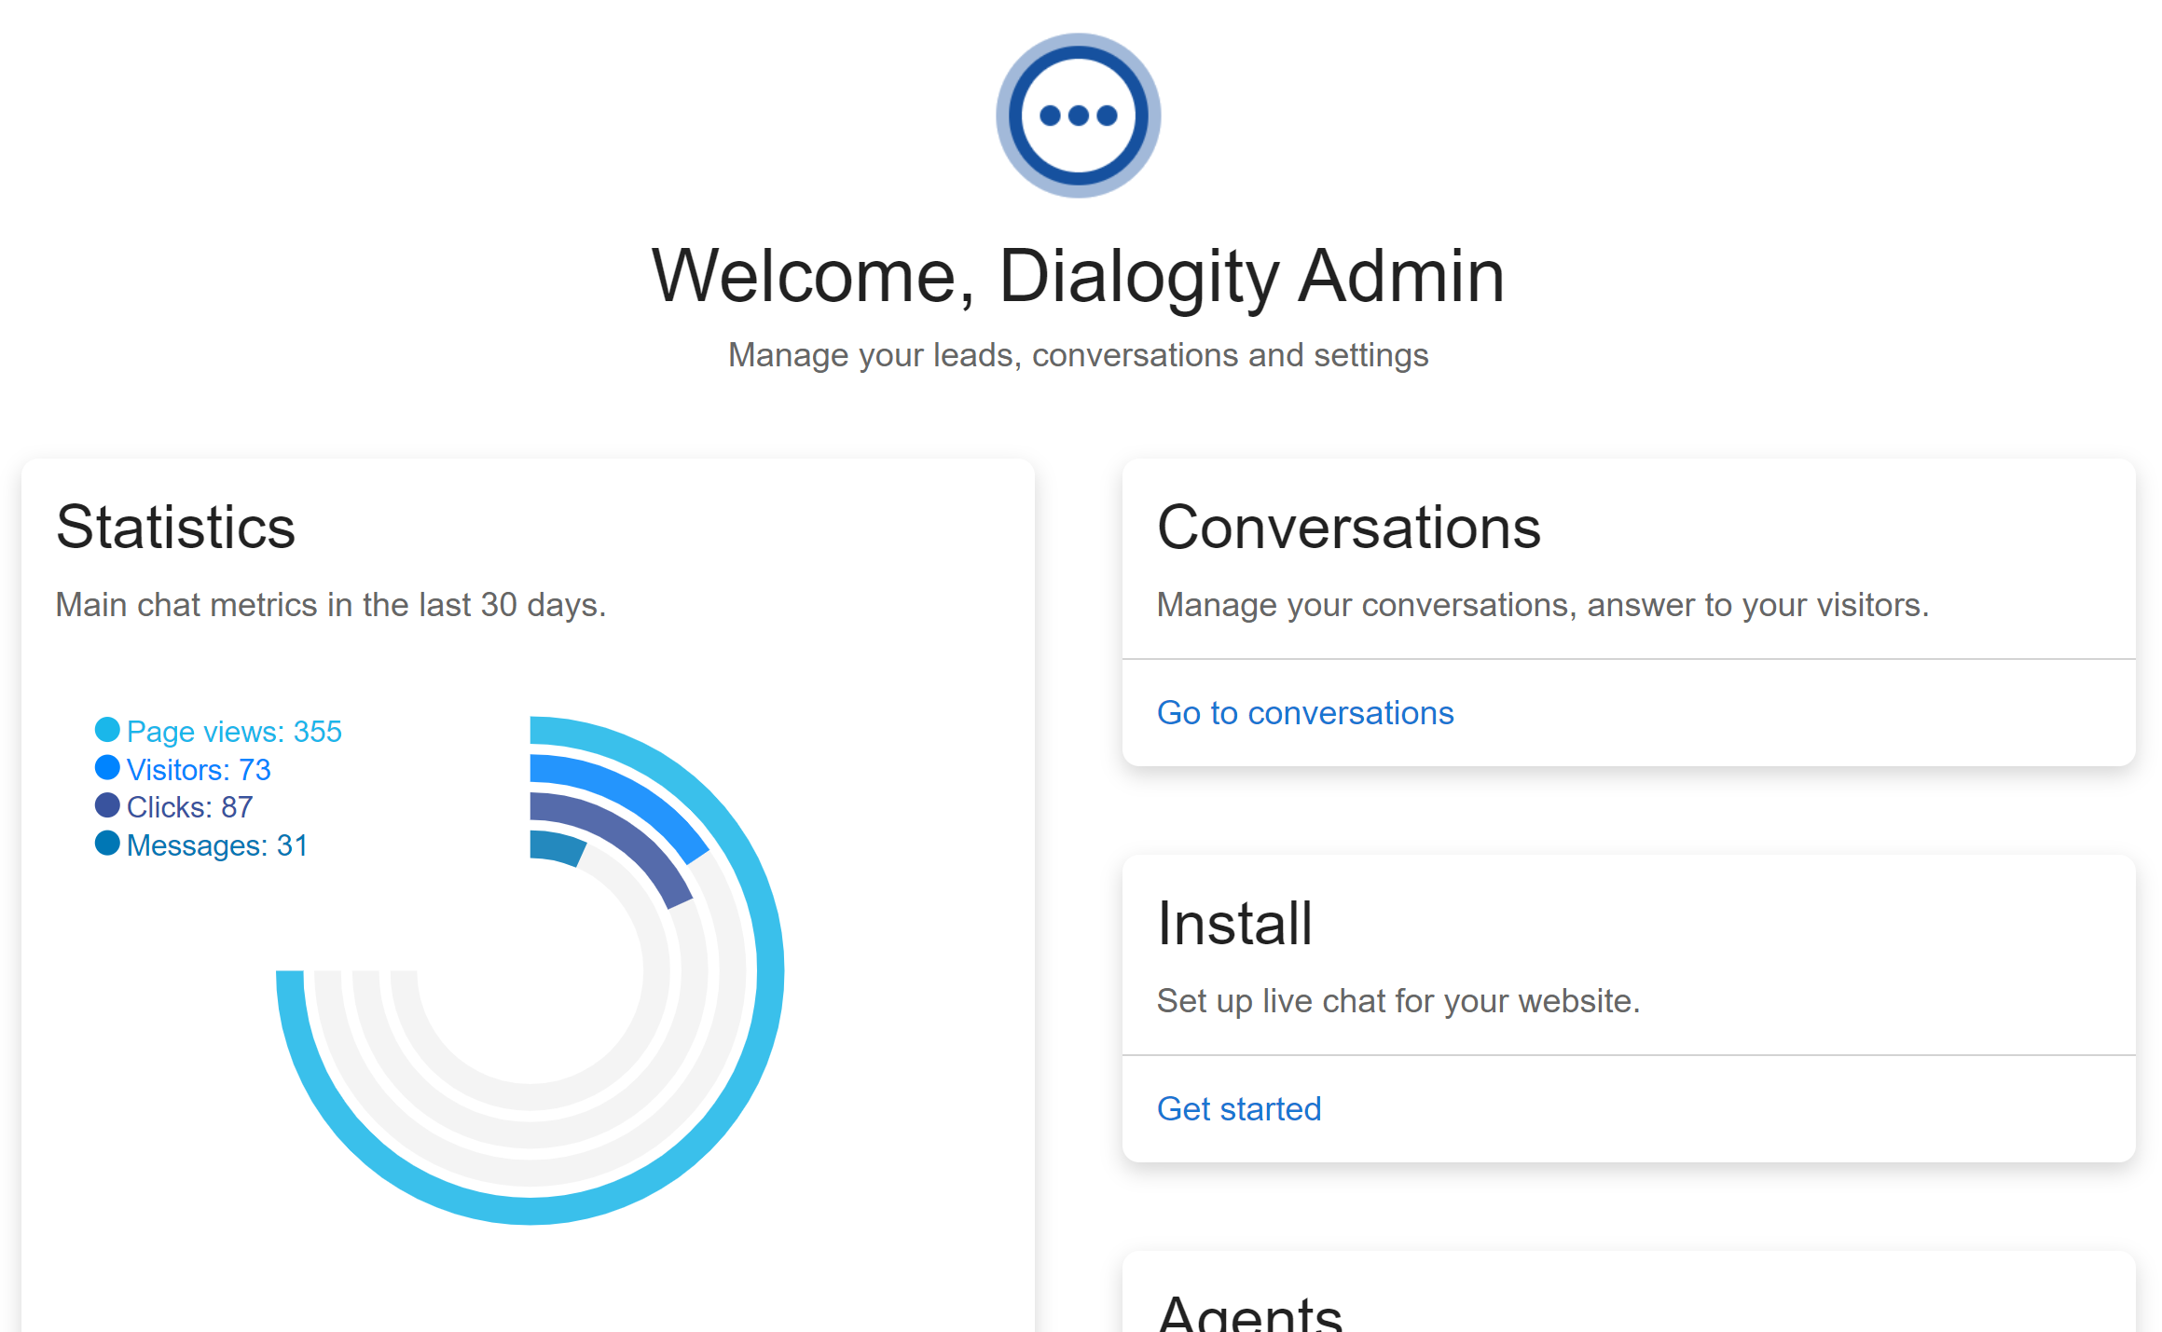Click the Get started link
The width and height of the screenshot is (2162, 1332).
click(x=1238, y=1109)
